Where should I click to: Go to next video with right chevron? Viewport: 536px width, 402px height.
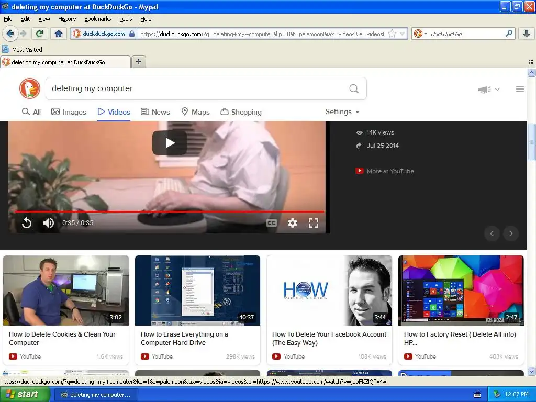point(511,233)
